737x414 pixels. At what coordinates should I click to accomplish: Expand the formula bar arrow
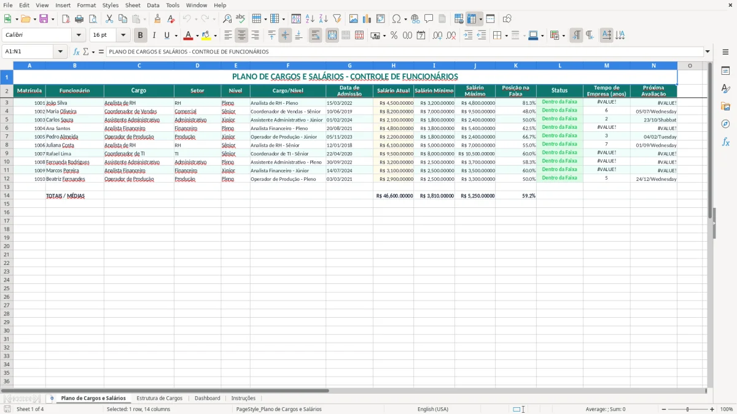(x=708, y=52)
